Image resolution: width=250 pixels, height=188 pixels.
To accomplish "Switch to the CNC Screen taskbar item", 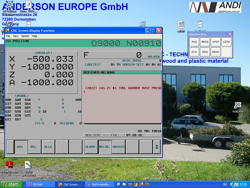I will pos(70,184).
